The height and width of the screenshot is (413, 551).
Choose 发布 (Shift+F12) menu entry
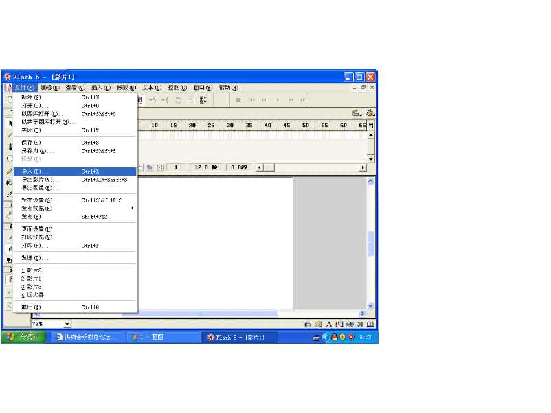click(x=75, y=217)
